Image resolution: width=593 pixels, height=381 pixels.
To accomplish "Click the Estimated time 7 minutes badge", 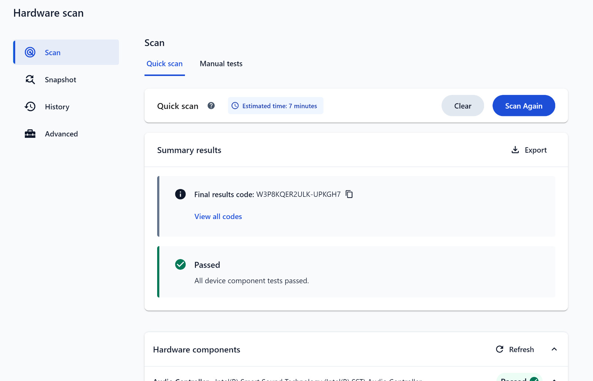I will pyautogui.click(x=275, y=106).
